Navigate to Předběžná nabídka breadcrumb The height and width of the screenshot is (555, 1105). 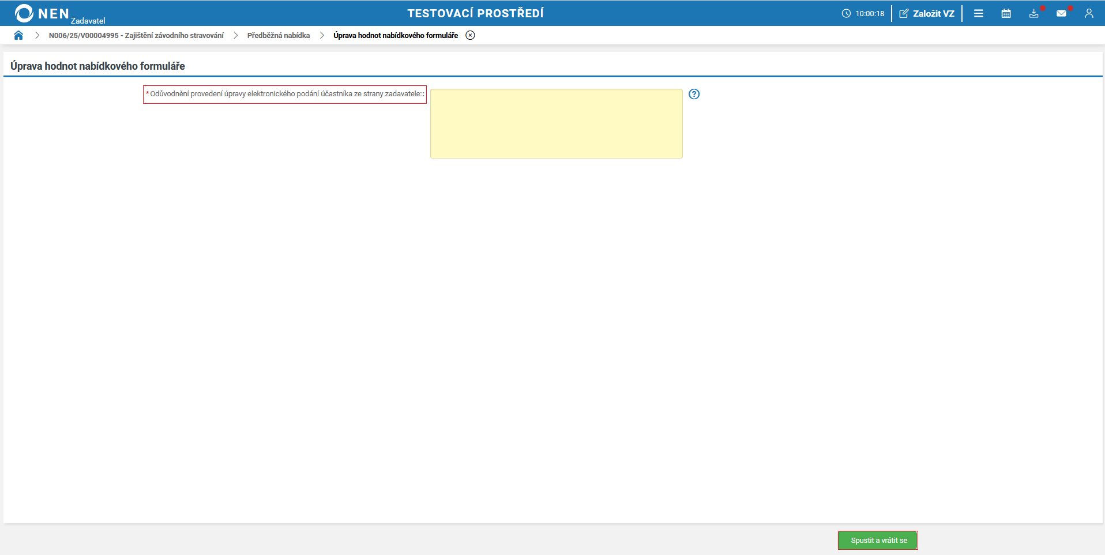[278, 35]
